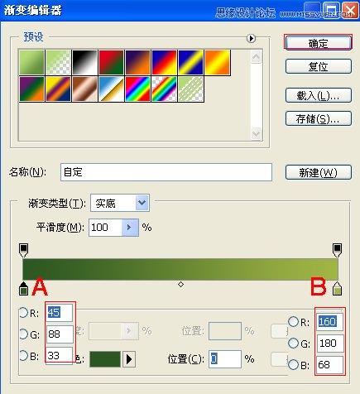Select the left B radio button
Image resolution: width=360 pixels, height=394 pixels.
click(23, 355)
